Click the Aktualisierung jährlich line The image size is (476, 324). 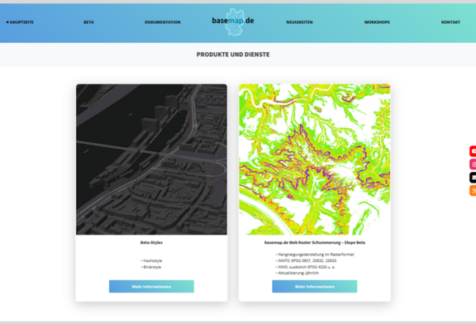click(x=297, y=273)
